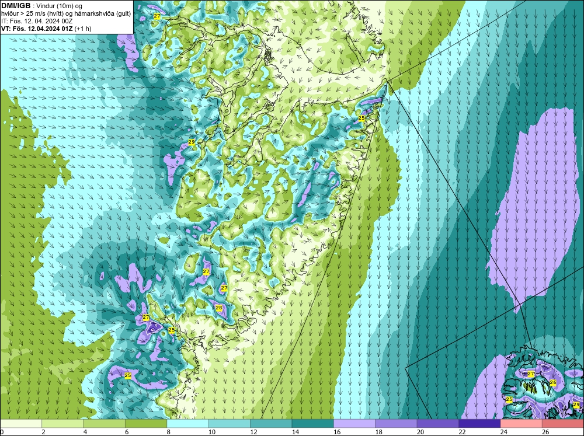The height and width of the screenshot is (436, 584).
Task: Choose the 14–16 m/s dark teal legend swatch
Action: point(313,424)
